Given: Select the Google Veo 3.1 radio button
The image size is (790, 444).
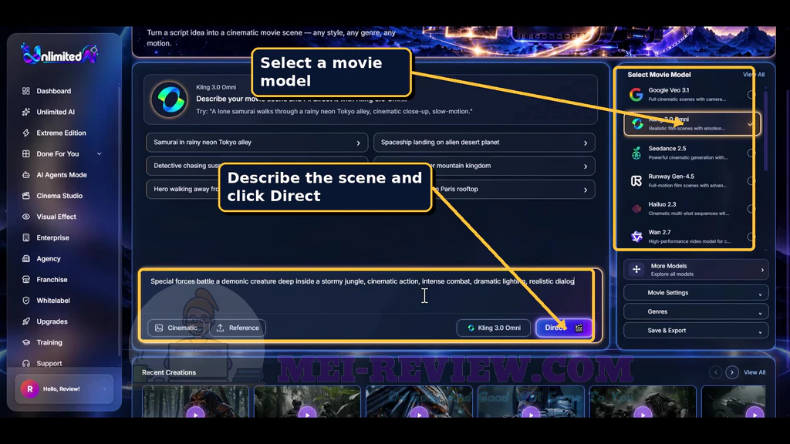Looking at the screenshot, I should click(x=751, y=95).
